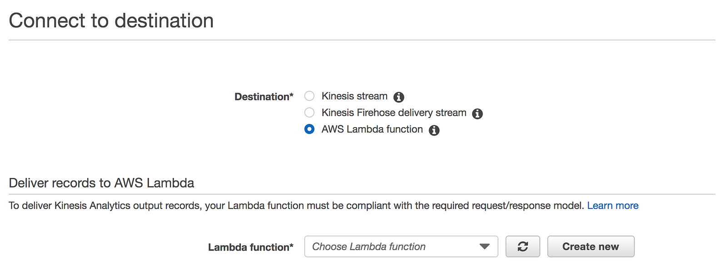Click info icon beside Kinesis stream
727x276 pixels.
click(398, 97)
